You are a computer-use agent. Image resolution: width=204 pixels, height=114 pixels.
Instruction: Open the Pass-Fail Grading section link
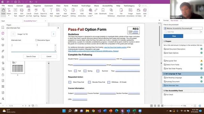pyautogui.click(x=115, y=47)
